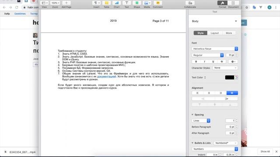Align text left
The image size is (280, 157).
pos(197,93)
